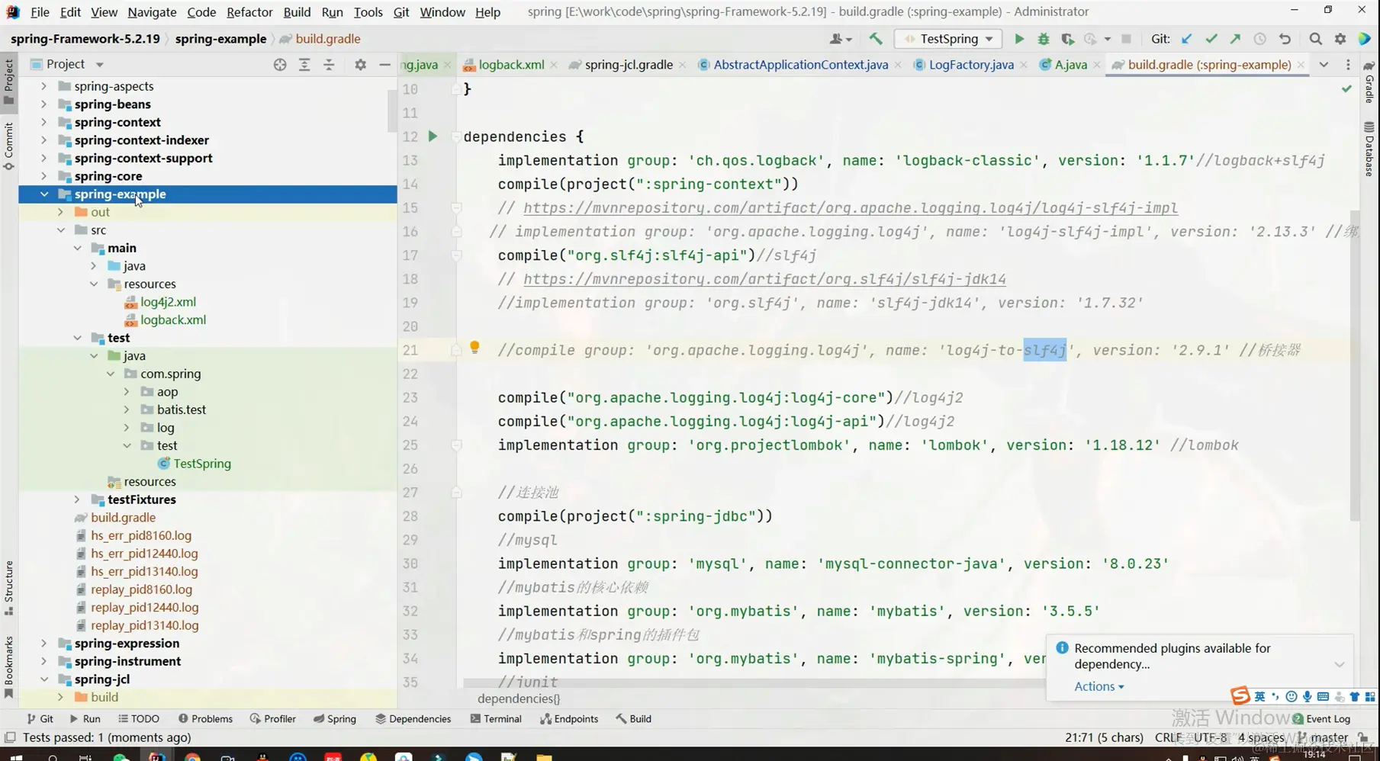Open Commit tool window on left
Screen dimensions: 1380x761
click(x=9, y=146)
